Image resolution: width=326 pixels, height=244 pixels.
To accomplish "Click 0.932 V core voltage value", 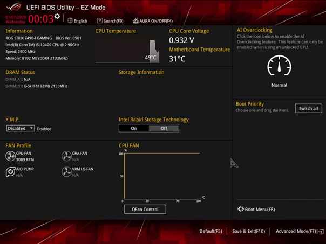I will tap(181, 40).
